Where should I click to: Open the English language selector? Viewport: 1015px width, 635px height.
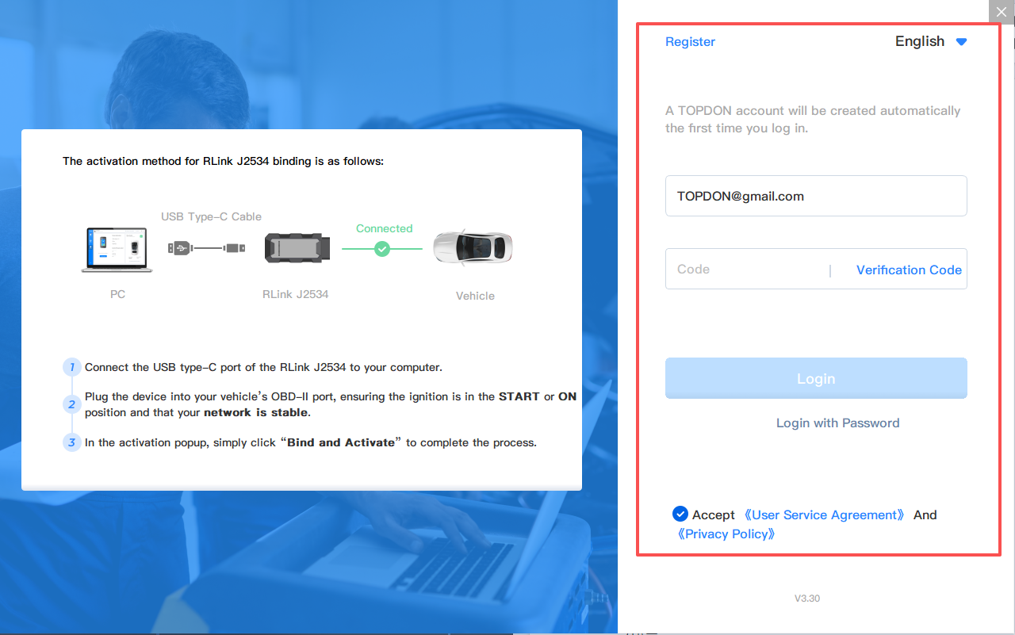tap(920, 42)
